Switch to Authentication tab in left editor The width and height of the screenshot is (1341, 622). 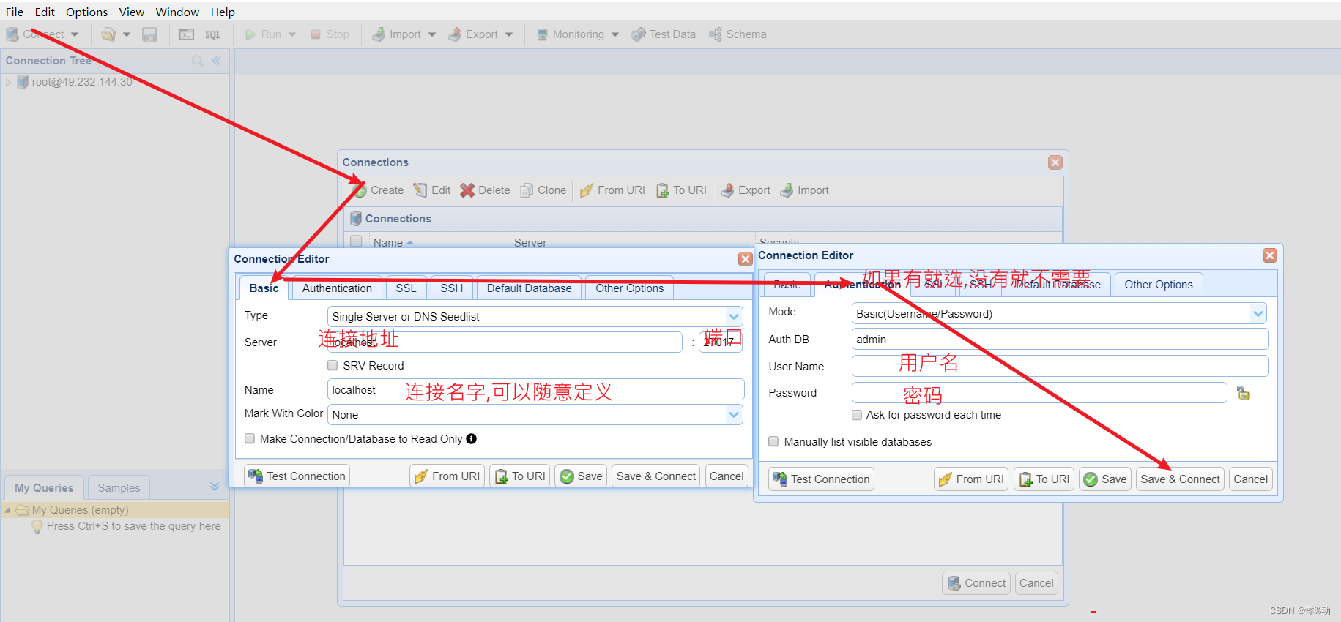(x=337, y=288)
